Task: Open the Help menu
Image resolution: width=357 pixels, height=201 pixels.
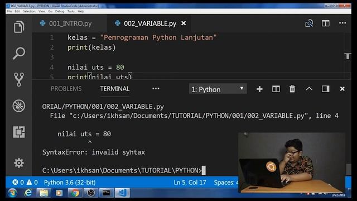Action: (x=81, y=11)
